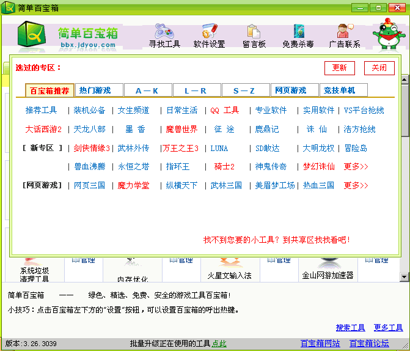The width and height of the screenshot is (410, 351).
Task: Select 冒险岛 zone
Action: [356, 148]
